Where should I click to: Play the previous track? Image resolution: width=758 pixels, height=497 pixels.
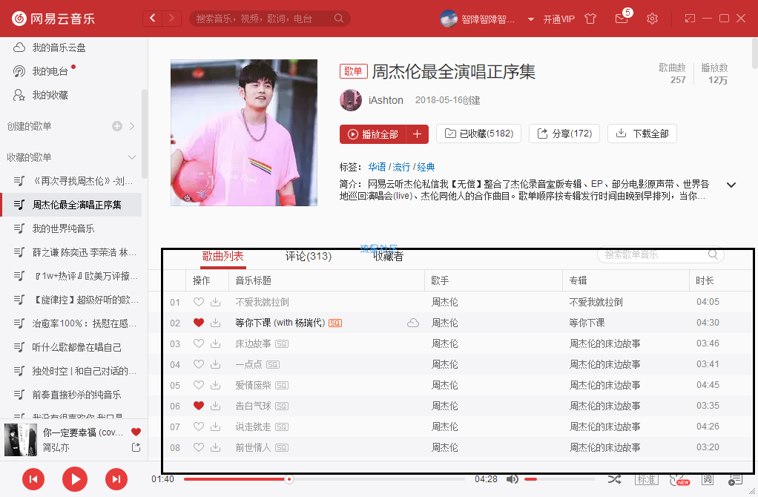[x=33, y=479]
